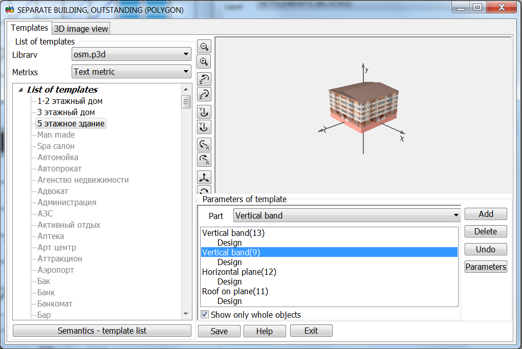Click the zoom in magnifier icon
This screenshot has width=522, height=349.
204,62
